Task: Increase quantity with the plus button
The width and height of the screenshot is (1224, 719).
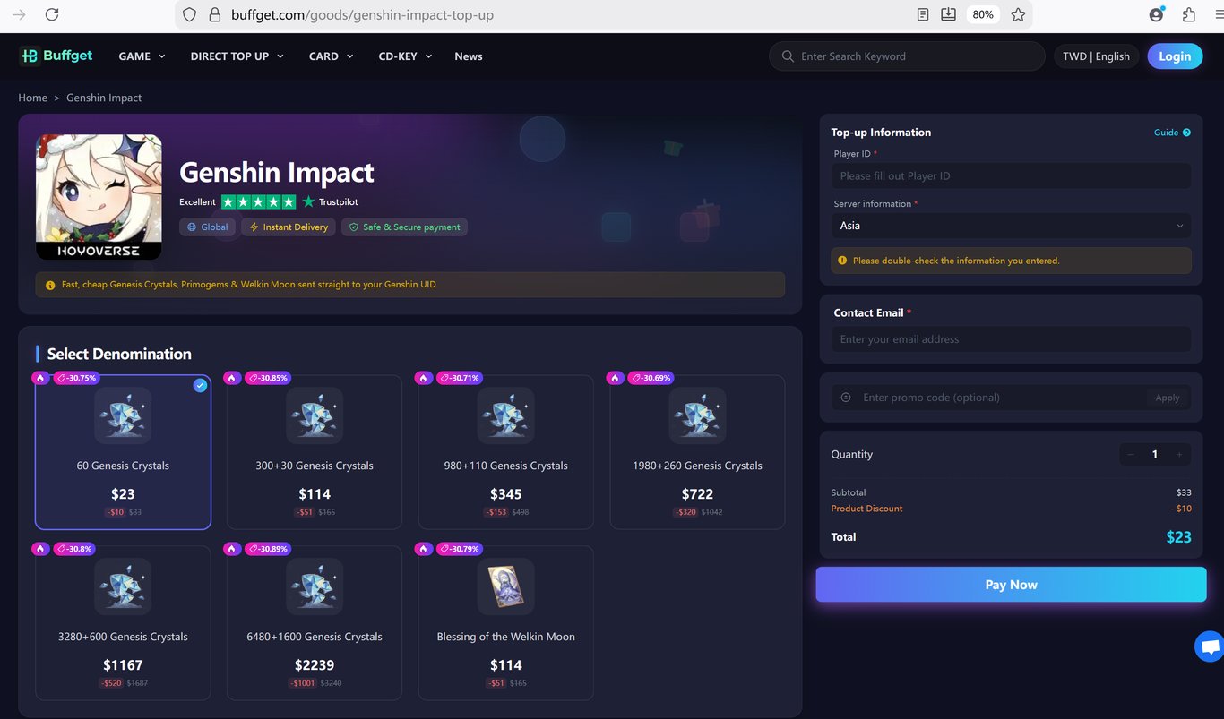Action: tap(1179, 455)
